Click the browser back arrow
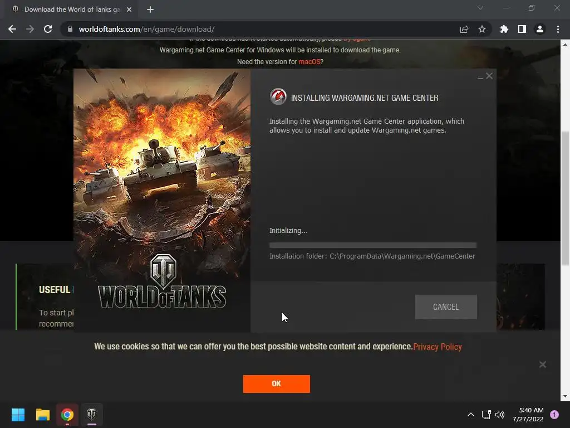 pos(12,29)
